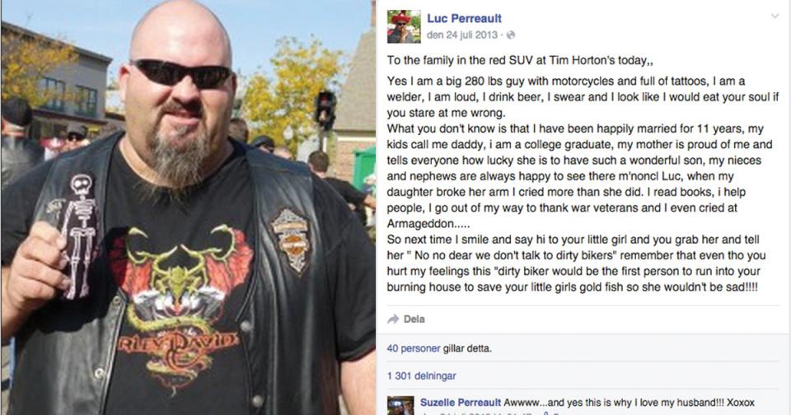Click the globe public privacy icon
This screenshot has height=415, width=791.
[511, 35]
